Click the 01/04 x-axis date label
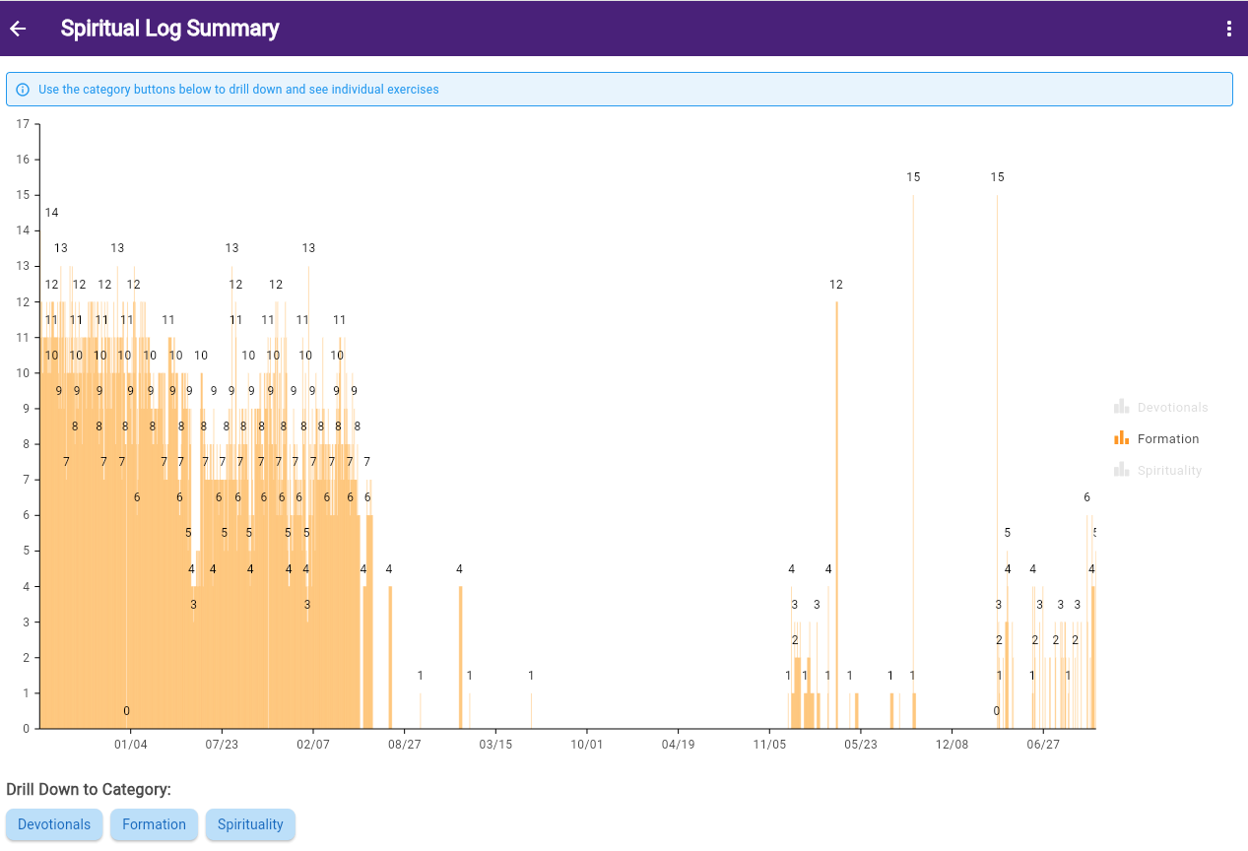This screenshot has width=1248, height=851. click(131, 745)
